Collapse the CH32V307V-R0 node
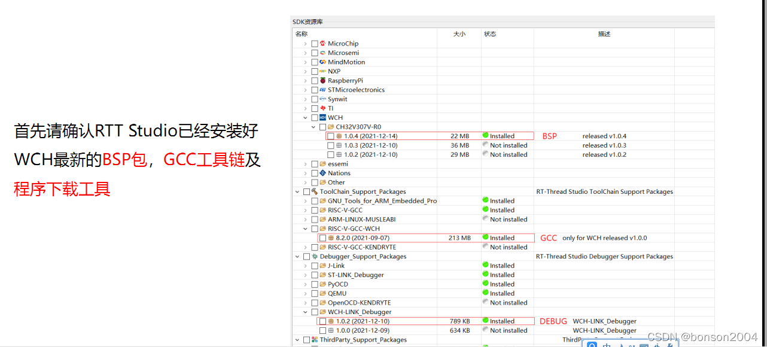This screenshot has width=767, height=347. coord(313,127)
